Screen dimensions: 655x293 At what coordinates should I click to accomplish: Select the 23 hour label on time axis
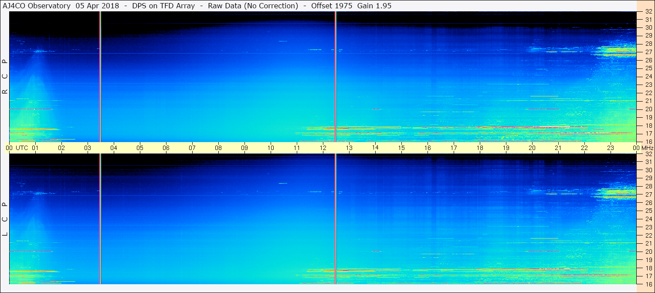point(611,148)
